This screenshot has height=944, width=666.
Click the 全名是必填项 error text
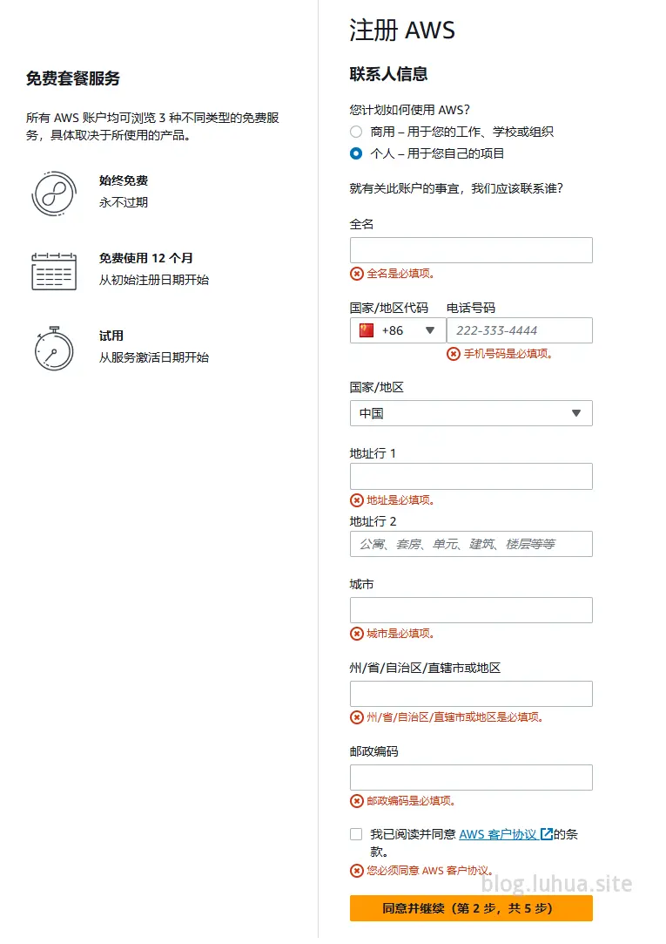pyautogui.click(x=400, y=274)
